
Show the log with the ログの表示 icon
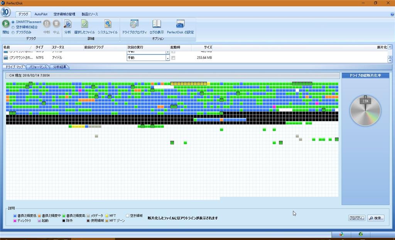pyautogui.click(x=157, y=24)
